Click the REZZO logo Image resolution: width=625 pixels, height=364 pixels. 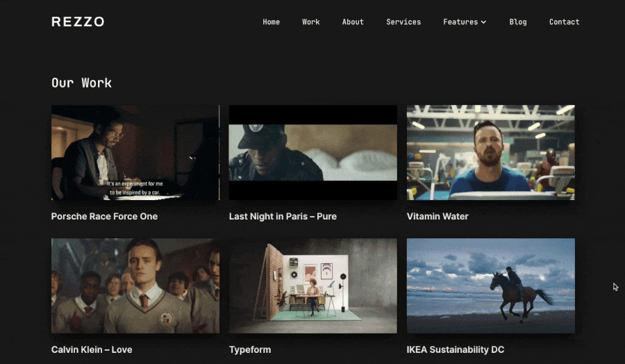tap(78, 22)
